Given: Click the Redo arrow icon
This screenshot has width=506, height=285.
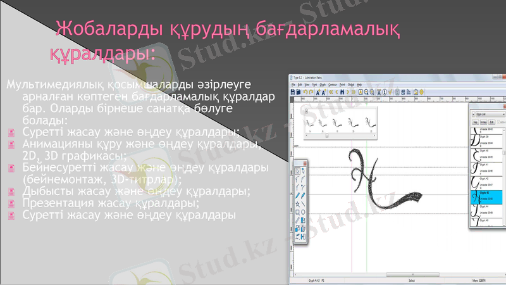Looking at the screenshot, I should coord(311,92).
